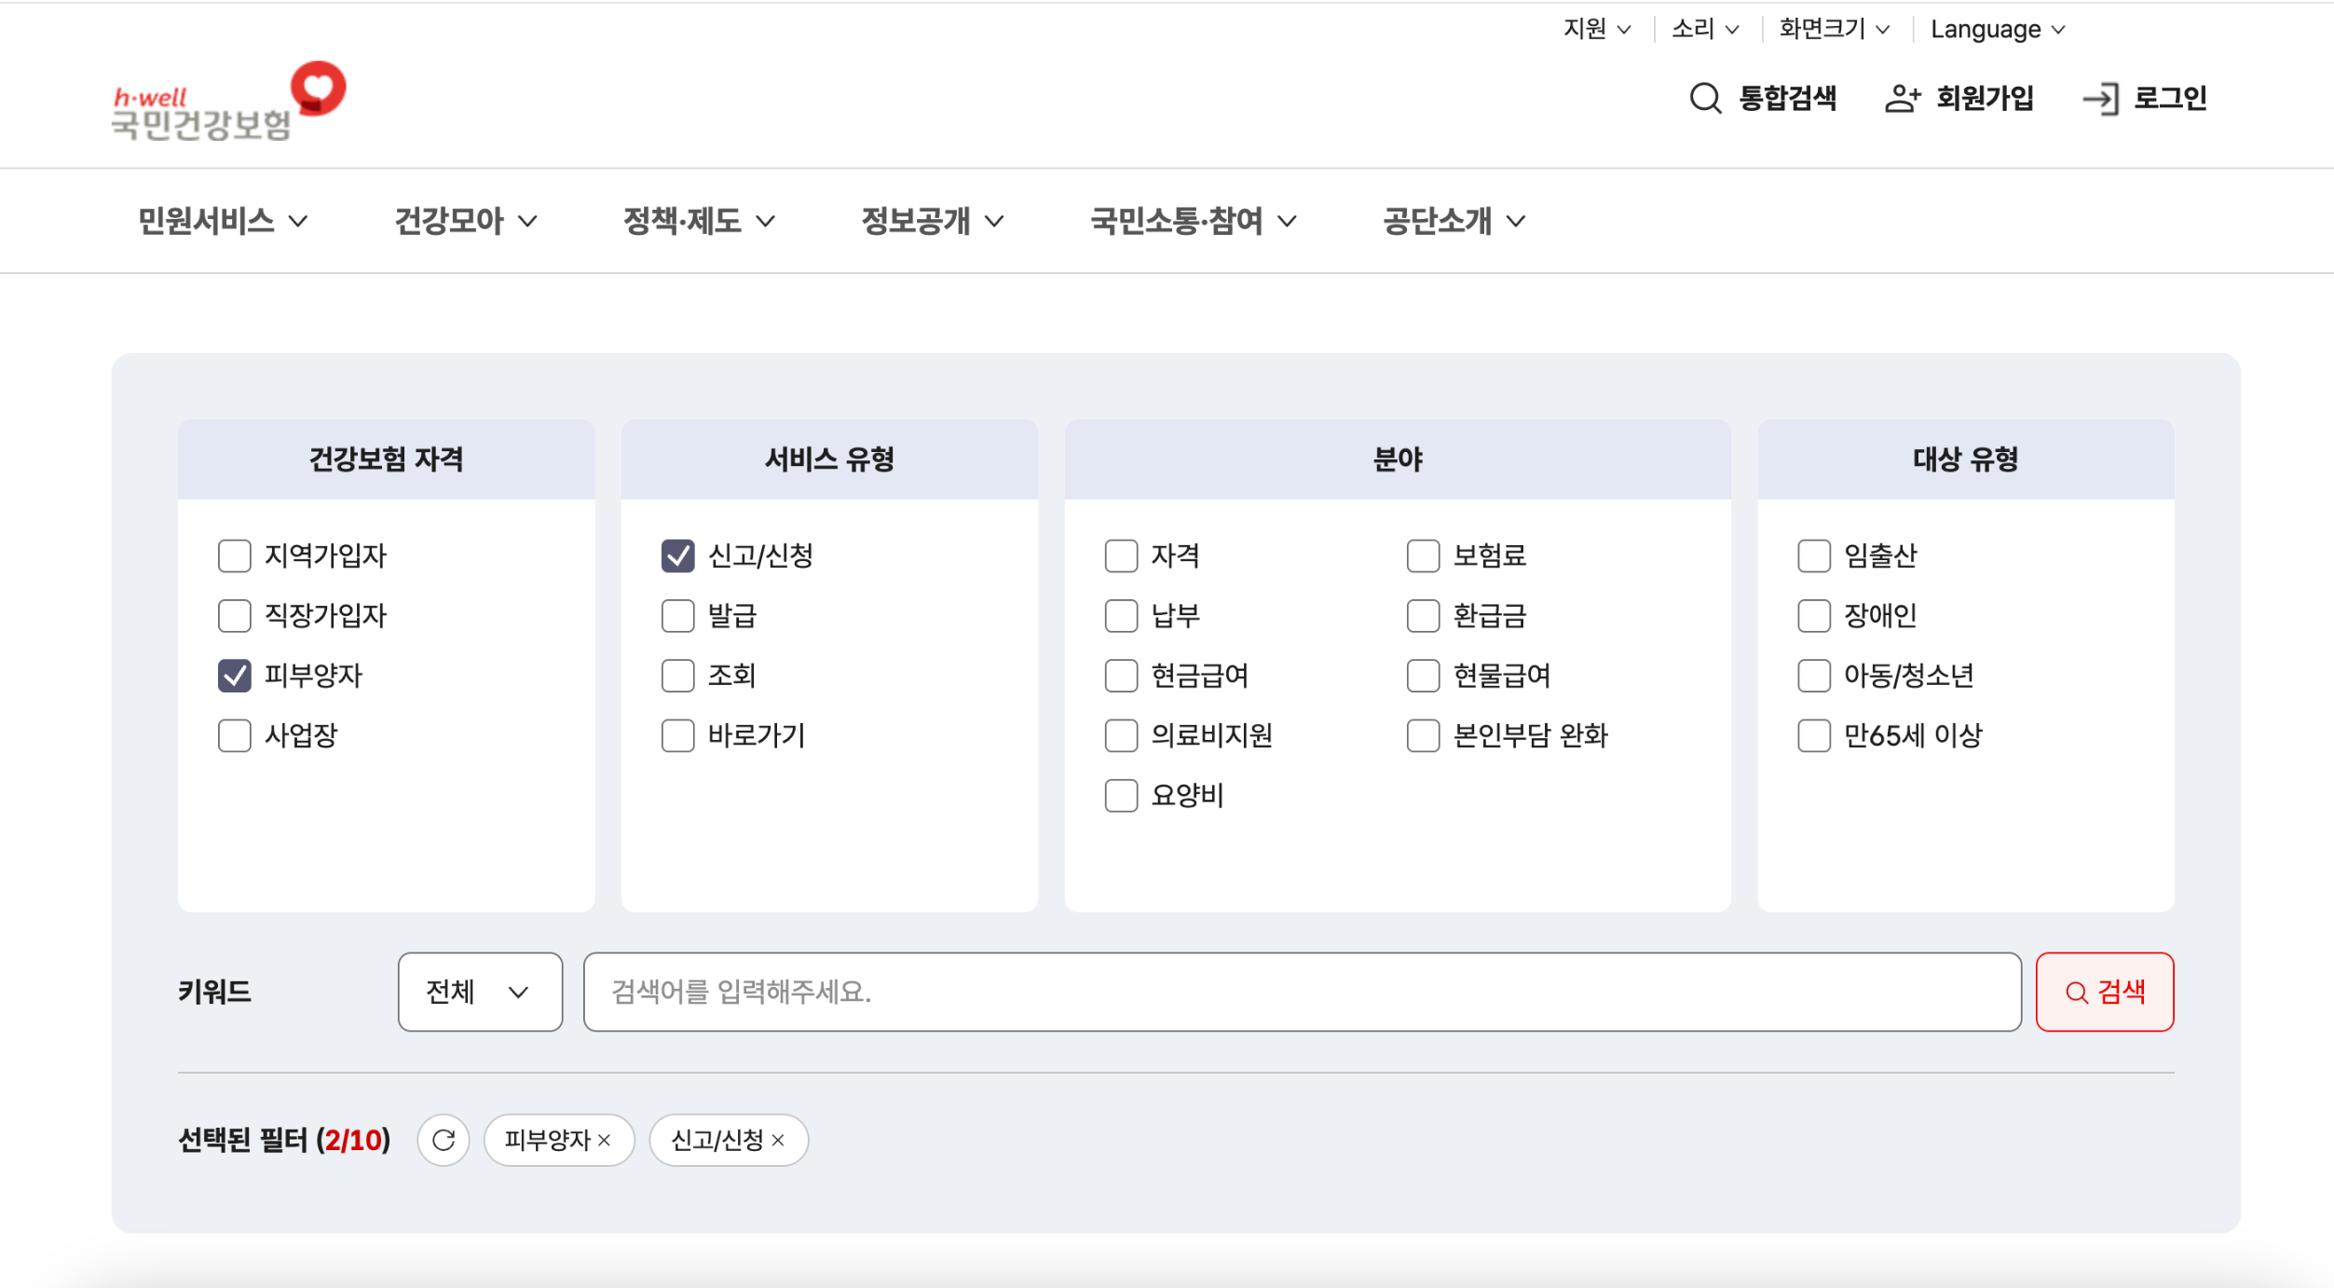Click the 통합검색 magnifier icon
The width and height of the screenshot is (2334, 1288).
(x=1705, y=98)
